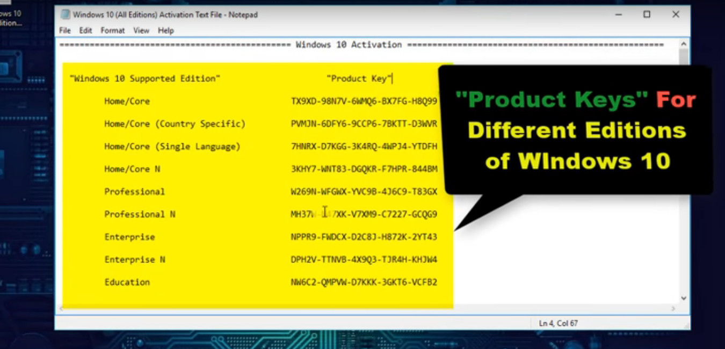Open the View menu

point(141,31)
